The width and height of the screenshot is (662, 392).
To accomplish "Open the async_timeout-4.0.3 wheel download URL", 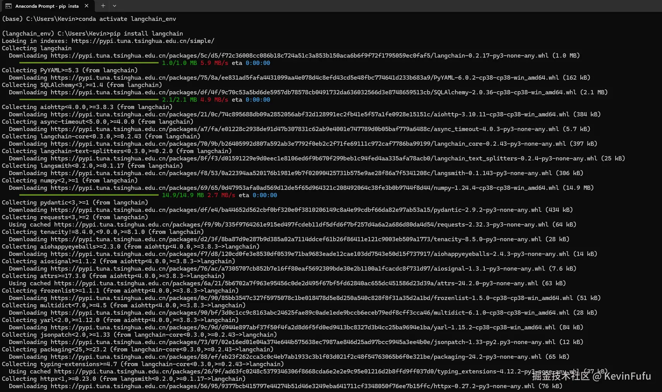I will point(305,129).
